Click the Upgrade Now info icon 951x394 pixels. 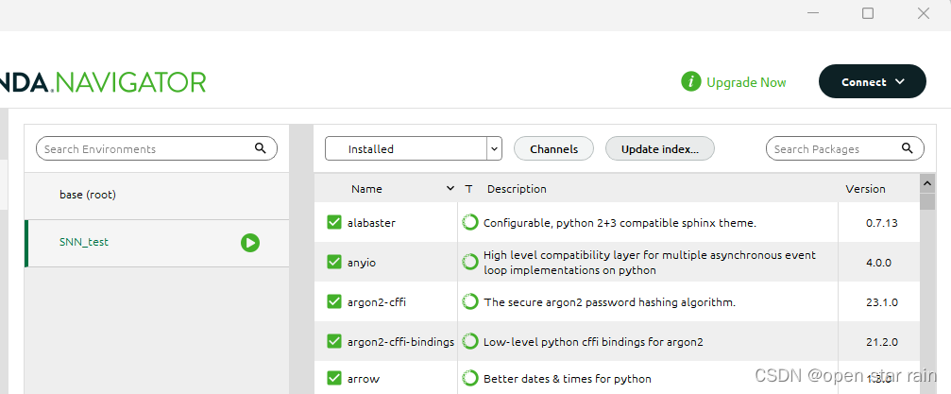pos(691,82)
